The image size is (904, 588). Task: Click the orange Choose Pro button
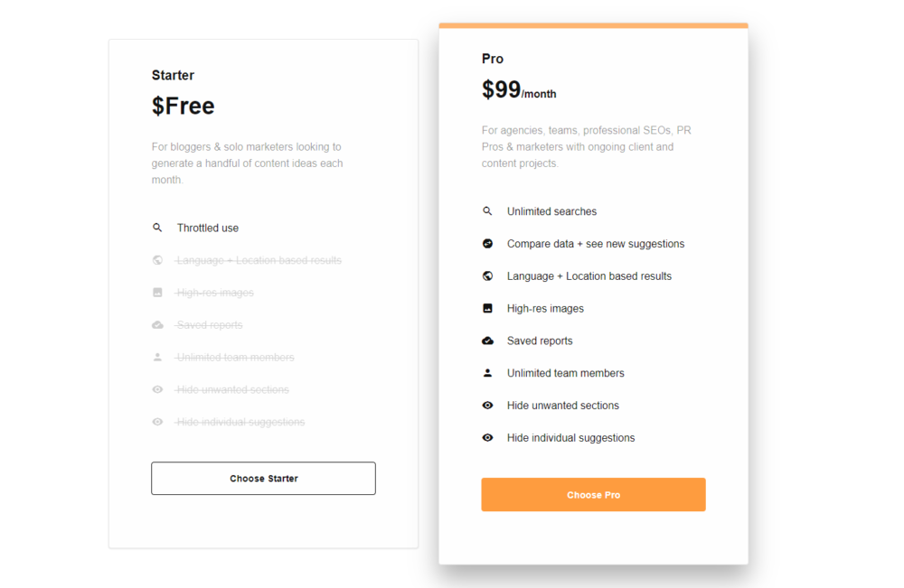(x=593, y=495)
